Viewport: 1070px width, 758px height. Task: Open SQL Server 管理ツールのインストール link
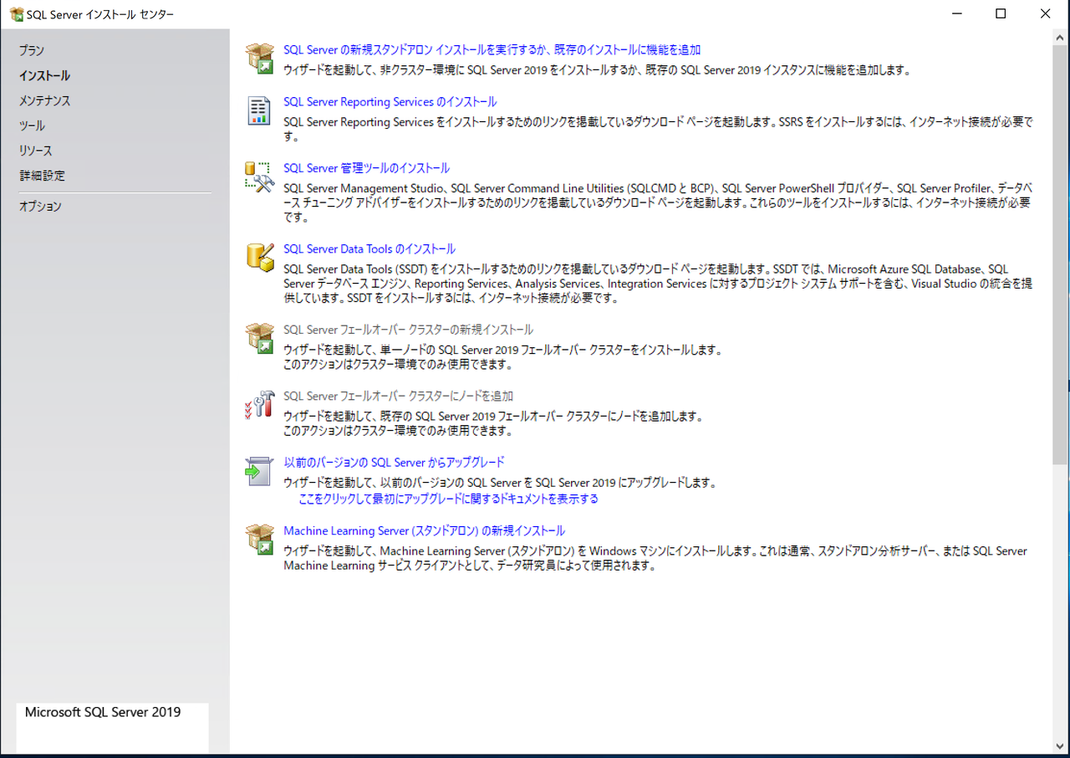[x=366, y=168]
